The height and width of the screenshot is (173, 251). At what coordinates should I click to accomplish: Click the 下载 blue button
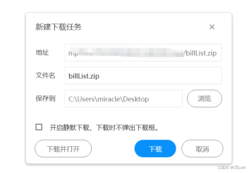coord(155,149)
